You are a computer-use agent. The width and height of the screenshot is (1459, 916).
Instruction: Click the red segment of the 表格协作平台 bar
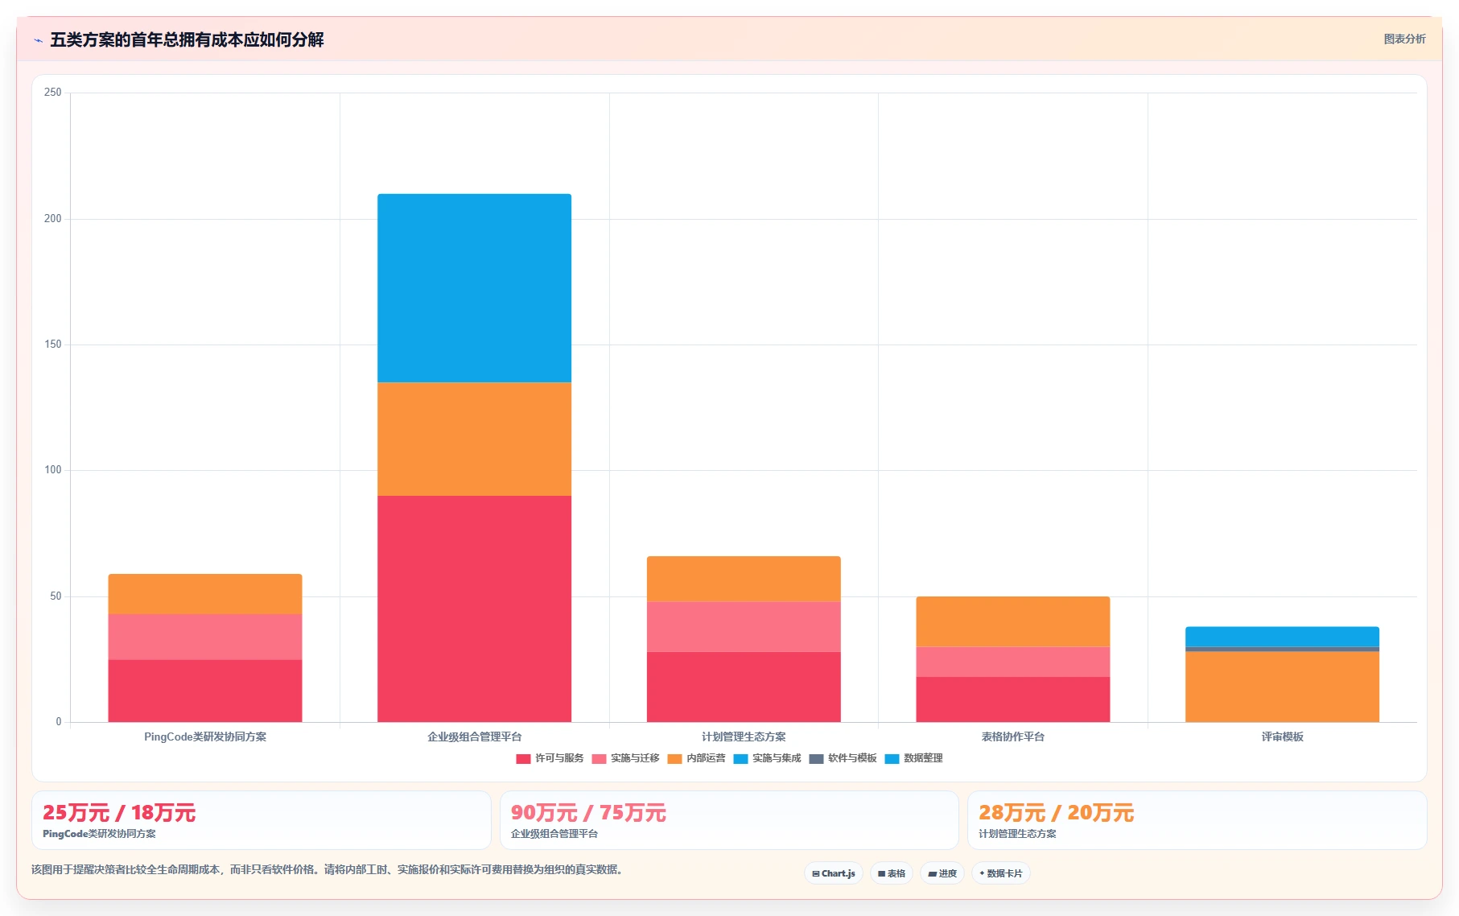coord(1012,699)
